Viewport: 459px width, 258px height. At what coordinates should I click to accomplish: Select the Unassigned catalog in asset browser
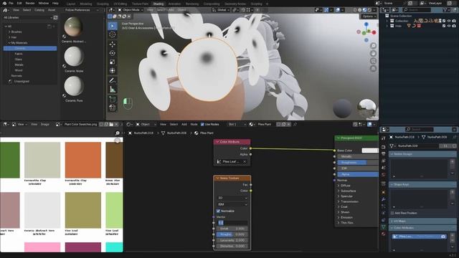[x=22, y=81]
